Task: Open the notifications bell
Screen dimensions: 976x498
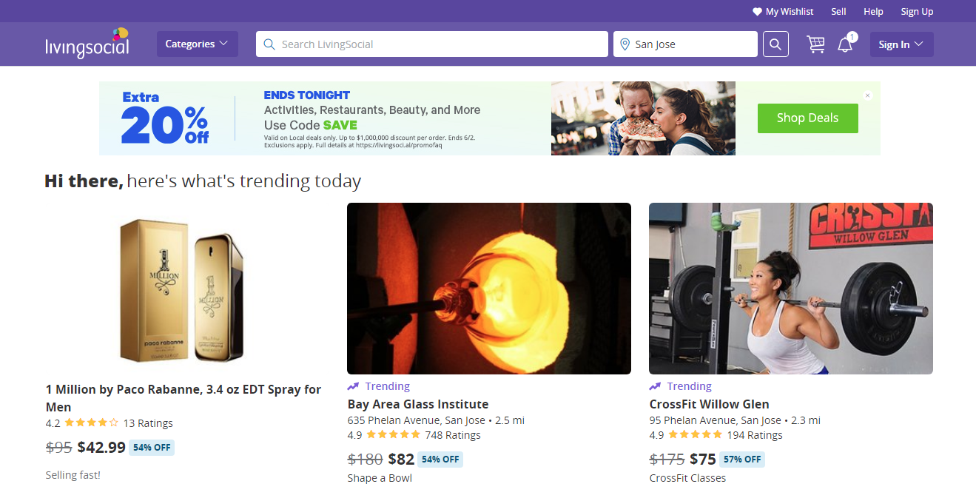Action: [845, 44]
